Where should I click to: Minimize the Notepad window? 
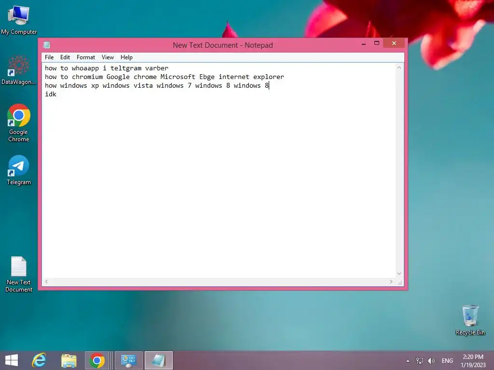click(364, 43)
